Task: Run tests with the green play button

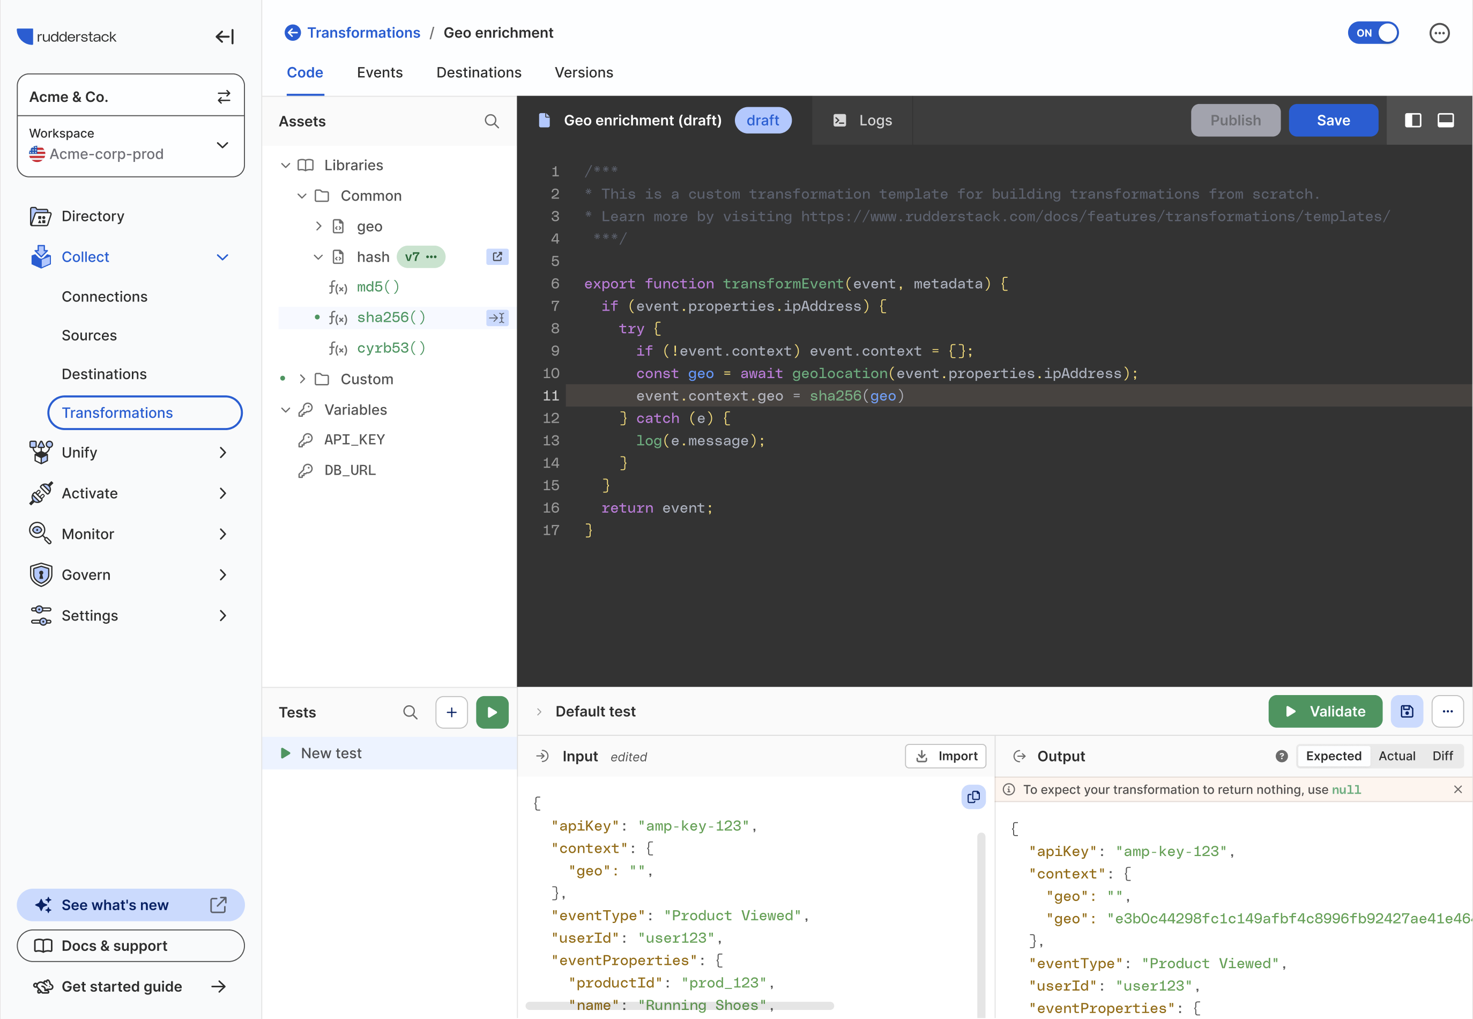Action: 492,712
